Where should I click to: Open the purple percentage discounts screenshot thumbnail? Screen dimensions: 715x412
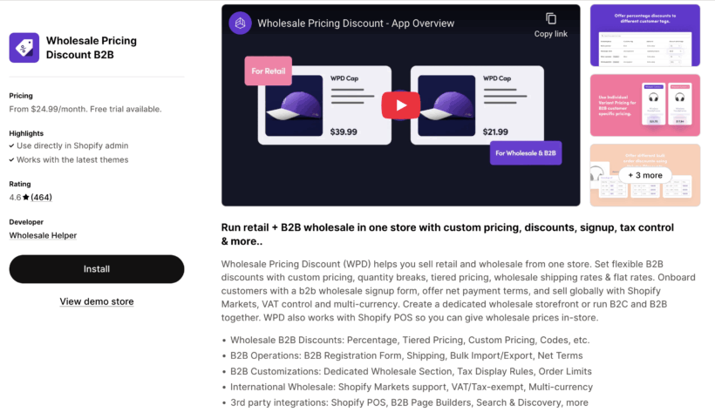point(644,36)
